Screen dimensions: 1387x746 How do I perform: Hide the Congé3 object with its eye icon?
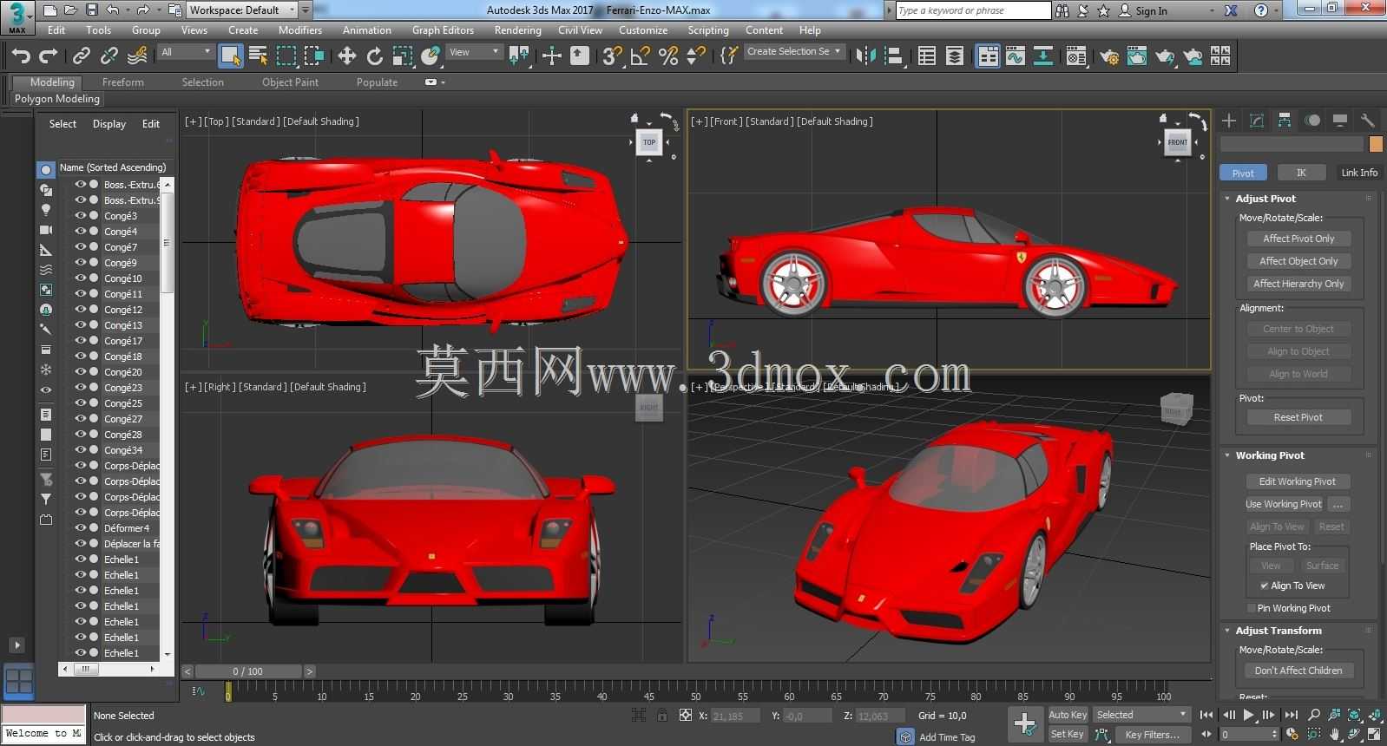(80, 216)
